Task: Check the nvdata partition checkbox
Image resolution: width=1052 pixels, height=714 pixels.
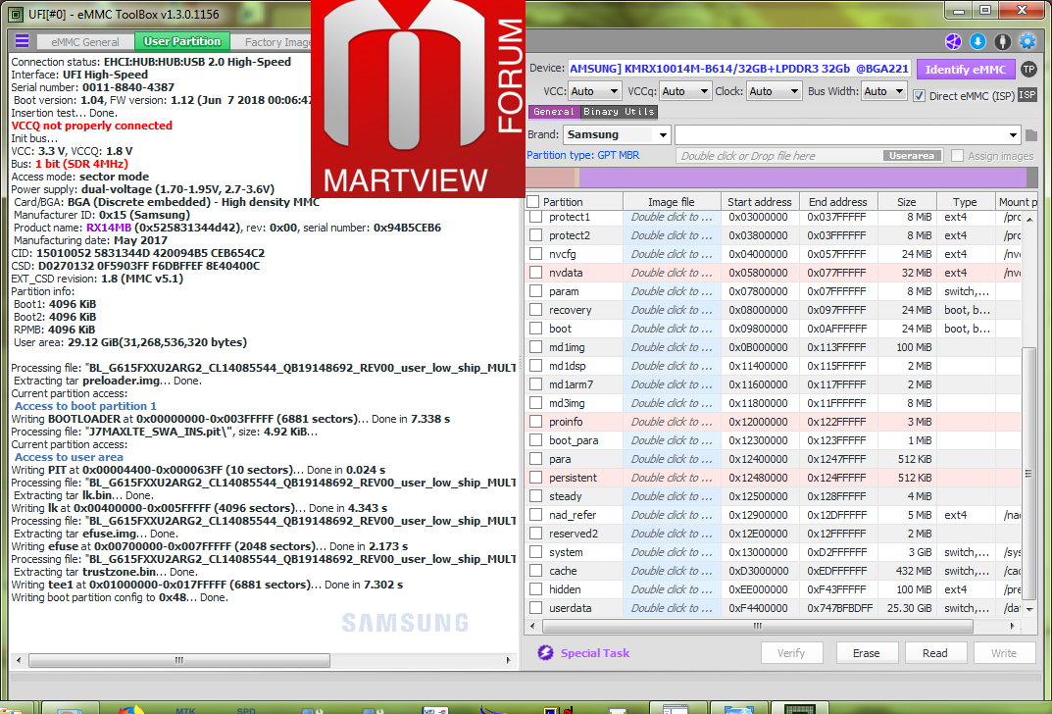Action: (535, 273)
